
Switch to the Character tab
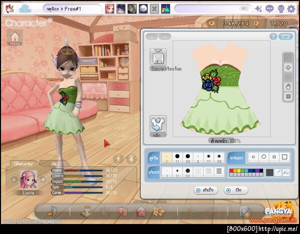click(x=23, y=164)
